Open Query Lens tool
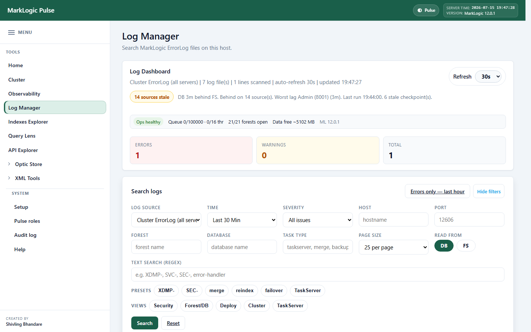This screenshot has height=332, width=531. (x=55, y=136)
